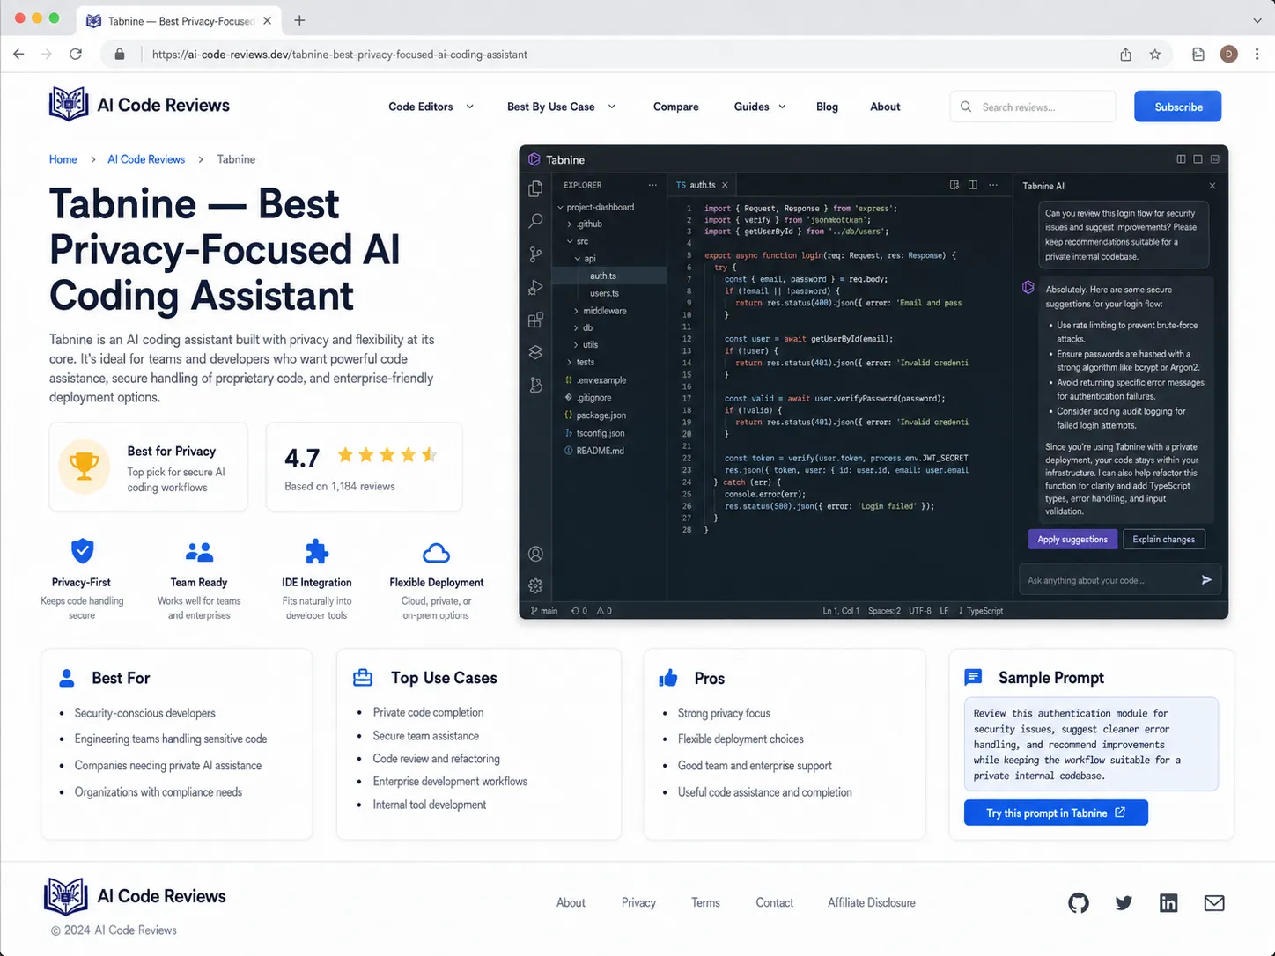The image size is (1275, 956).
Task: Click the Explorer more actions ellipsis
Action: (x=652, y=185)
